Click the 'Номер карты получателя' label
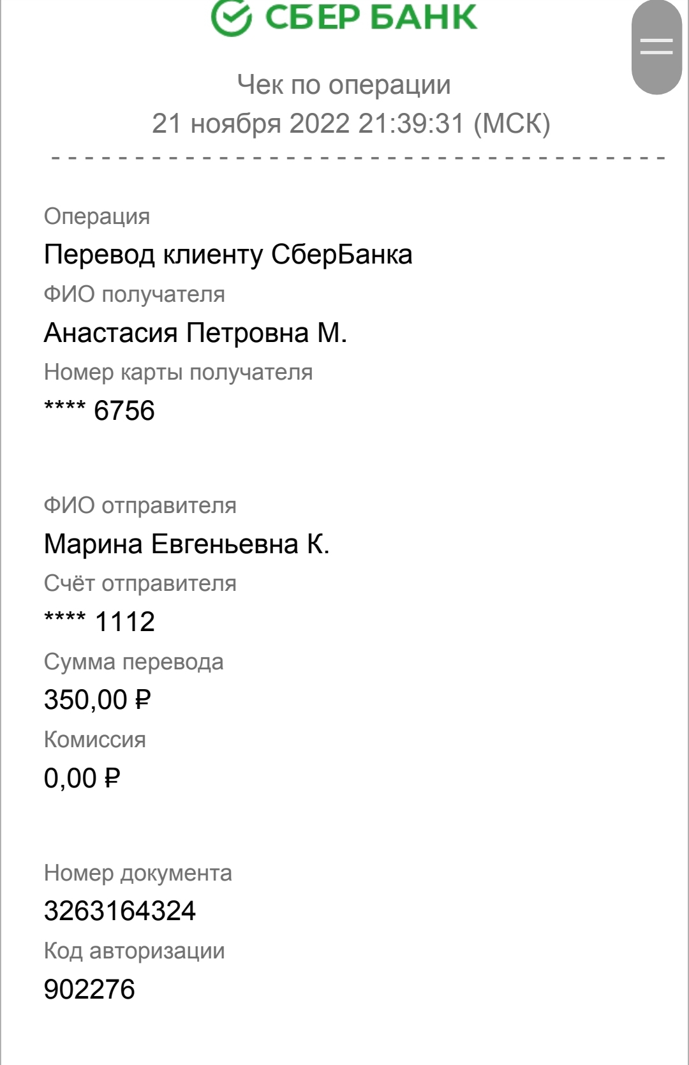689x1065 pixels. pos(179,373)
